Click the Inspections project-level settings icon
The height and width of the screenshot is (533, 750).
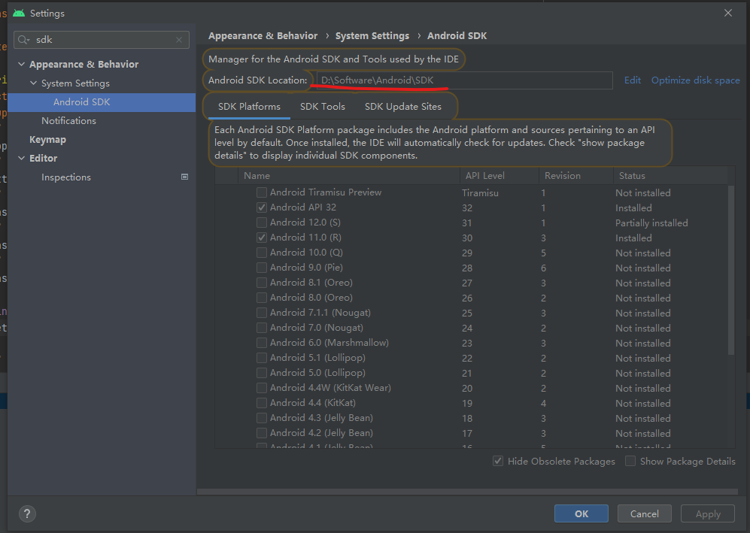184,177
